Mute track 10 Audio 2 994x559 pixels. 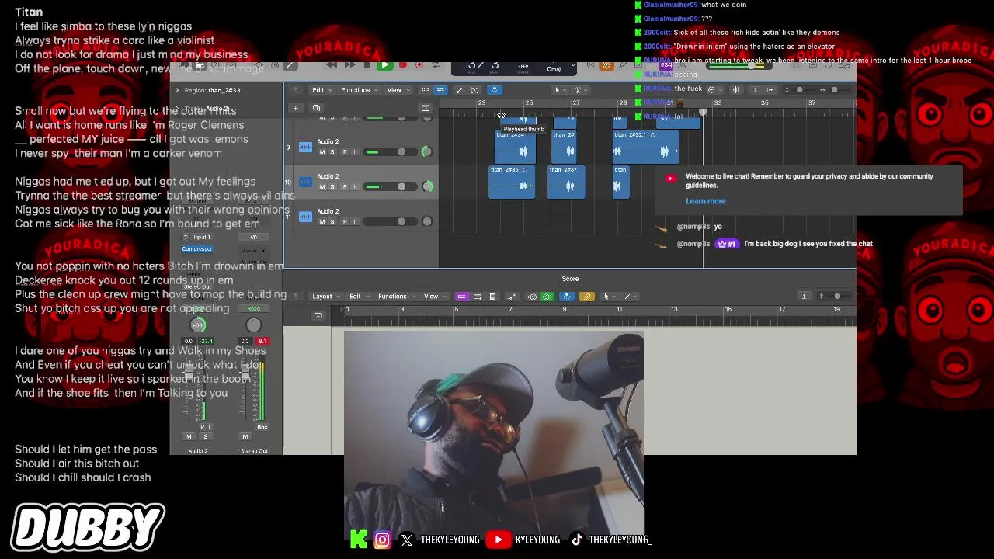[x=322, y=187]
